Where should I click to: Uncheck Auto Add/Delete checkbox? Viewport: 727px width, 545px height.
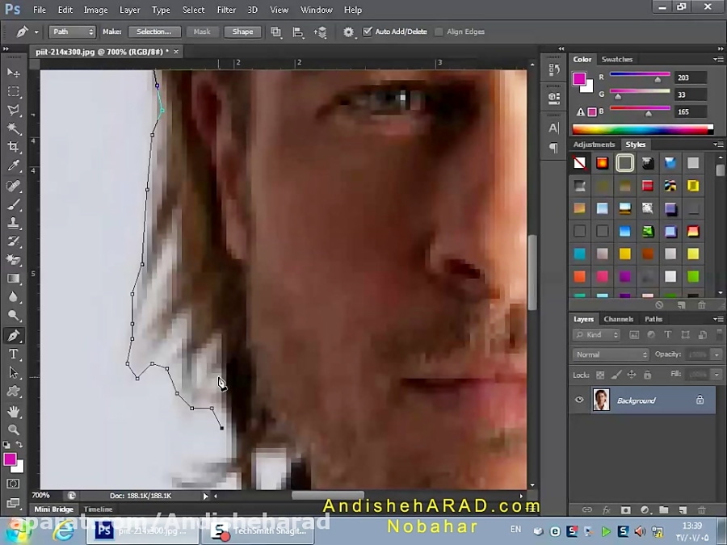coord(368,31)
